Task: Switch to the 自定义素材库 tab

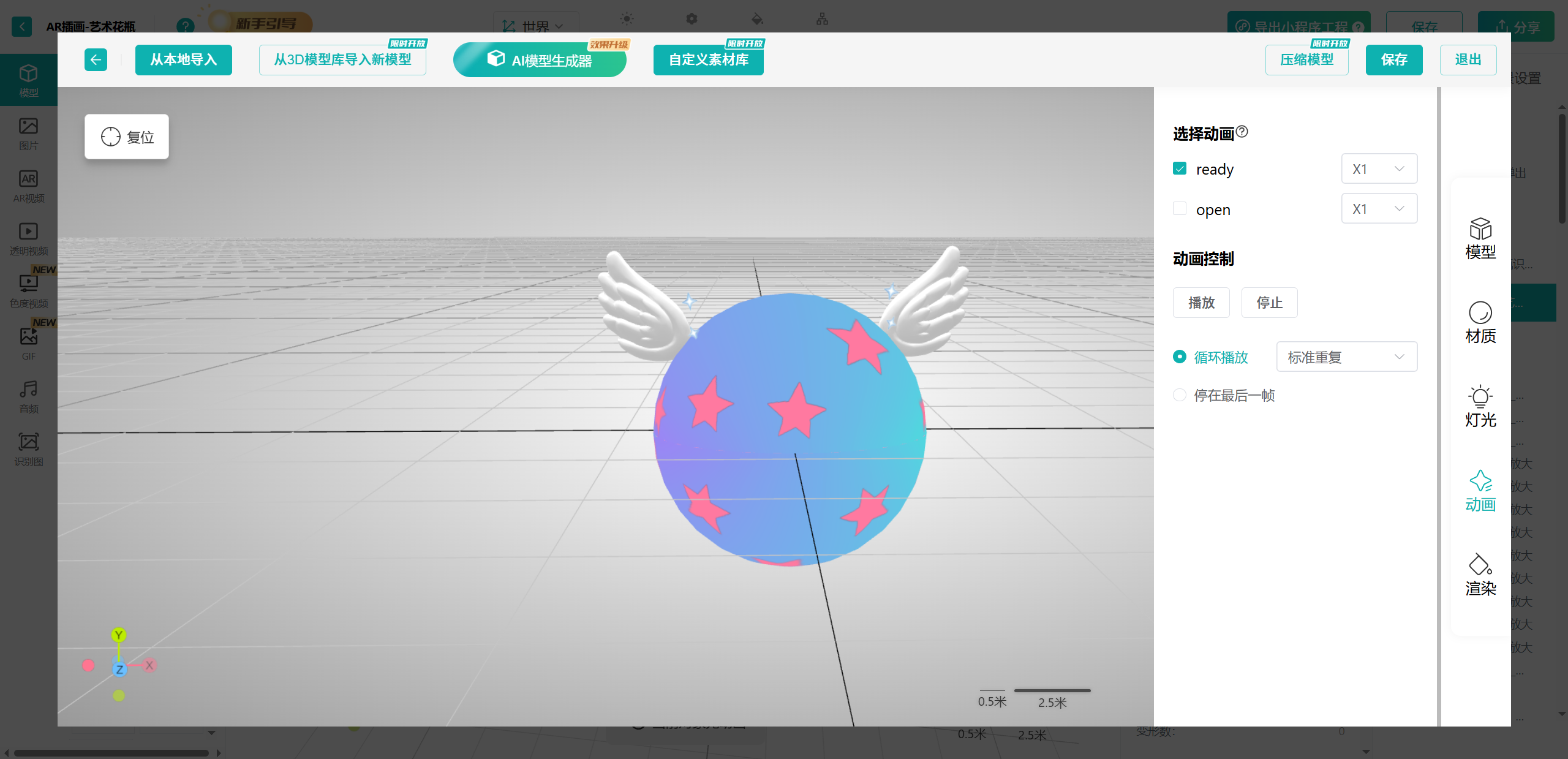Action: pos(708,59)
